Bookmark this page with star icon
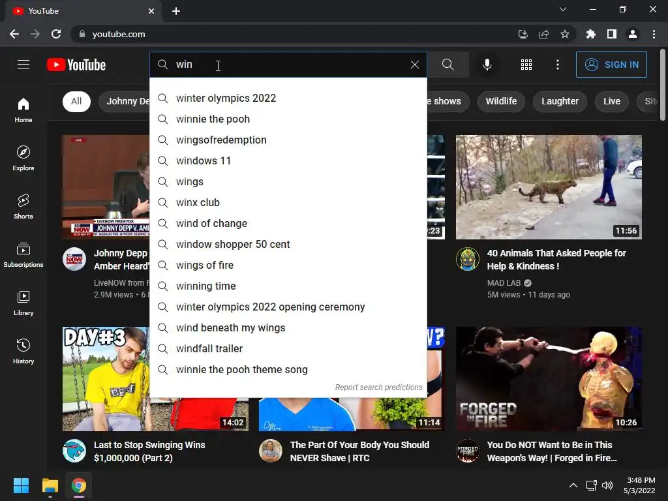The height and width of the screenshot is (501, 668). click(x=565, y=34)
